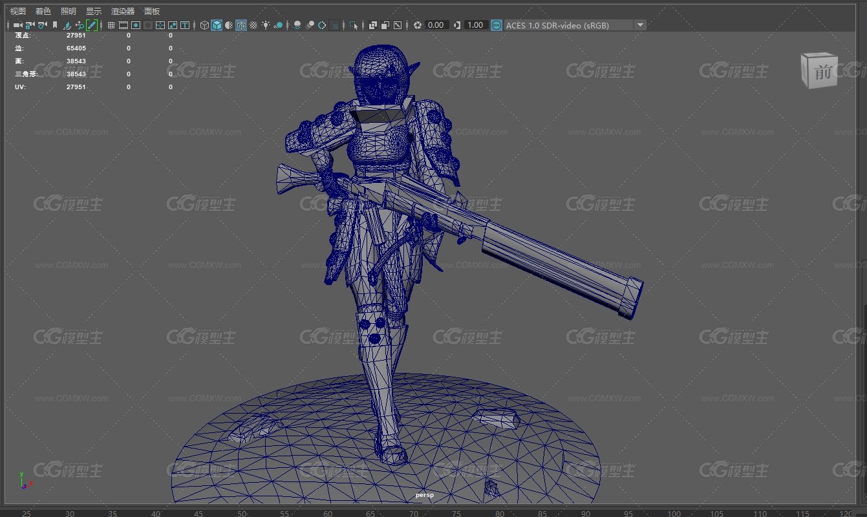Screen dimensions: 867x517
Task: Click the dimmed Gate Mask icon
Action: pyautogui.click(x=148, y=25)
